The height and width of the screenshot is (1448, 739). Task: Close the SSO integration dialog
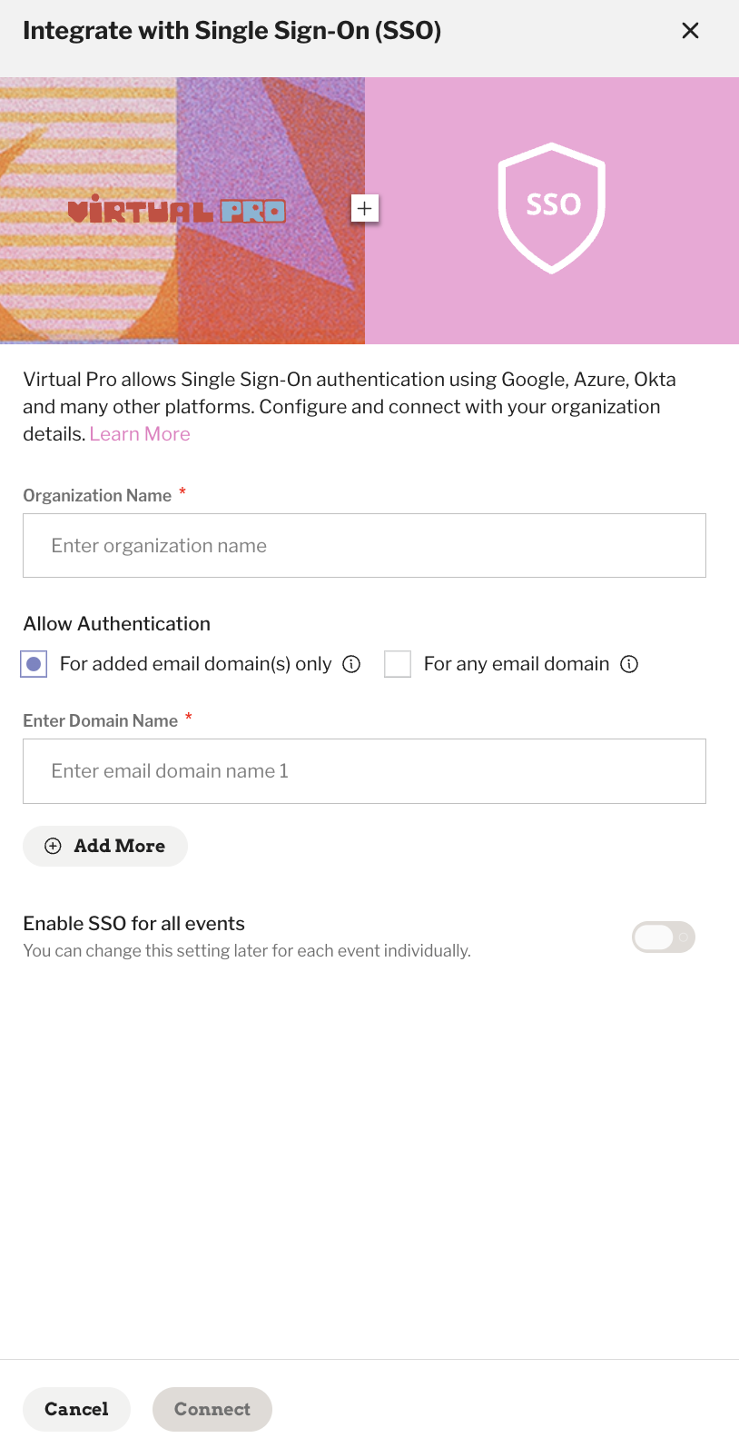click(x=690, y=31)
